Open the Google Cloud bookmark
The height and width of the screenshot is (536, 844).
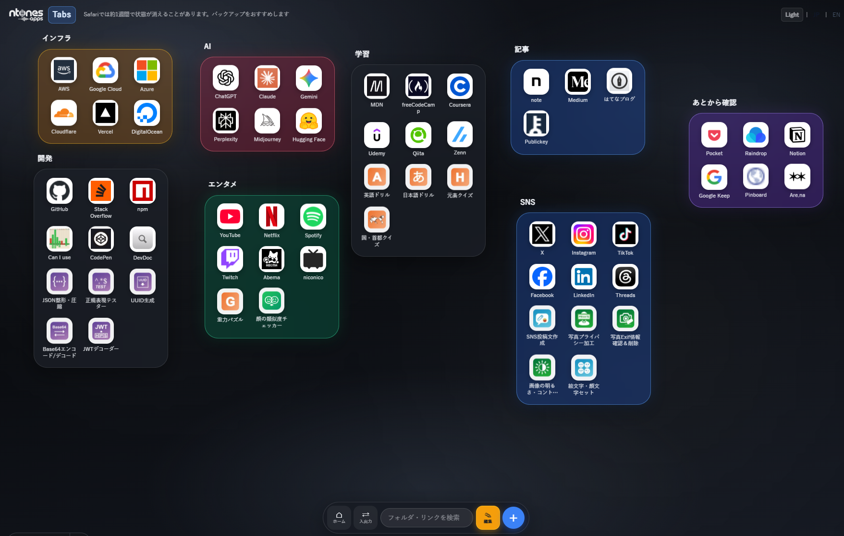click(x=105, y=71)
